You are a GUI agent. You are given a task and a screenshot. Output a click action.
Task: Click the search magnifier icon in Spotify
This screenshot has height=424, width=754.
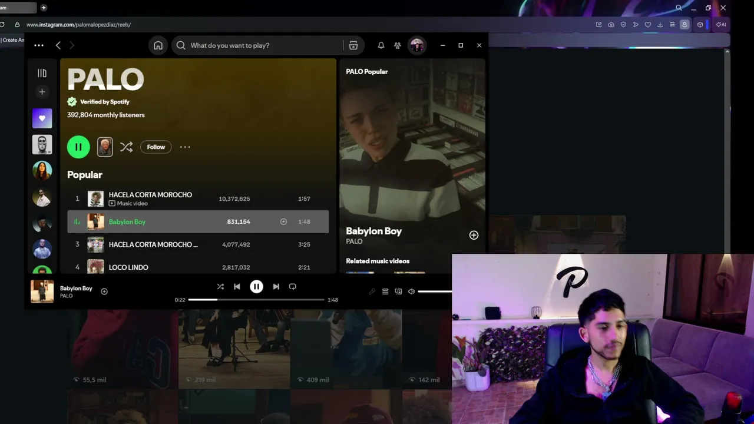181,45
